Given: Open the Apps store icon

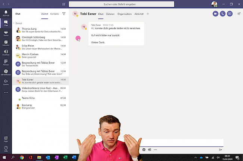Looking at the screenshot, I should click(6, 139).
